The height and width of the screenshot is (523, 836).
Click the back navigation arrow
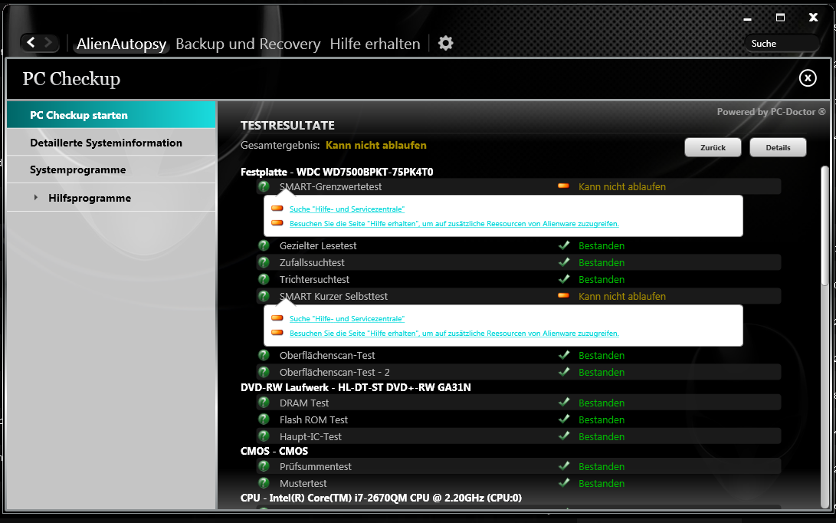(x=31, y=43)
